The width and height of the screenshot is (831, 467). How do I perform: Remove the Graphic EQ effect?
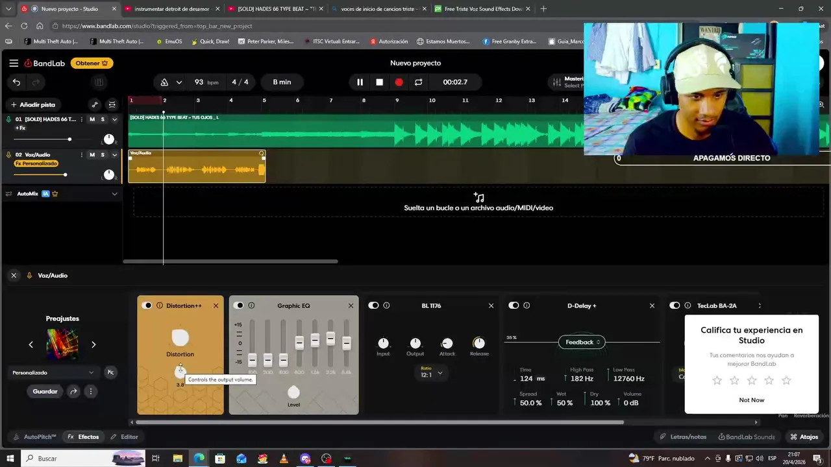tap(351, 305)
